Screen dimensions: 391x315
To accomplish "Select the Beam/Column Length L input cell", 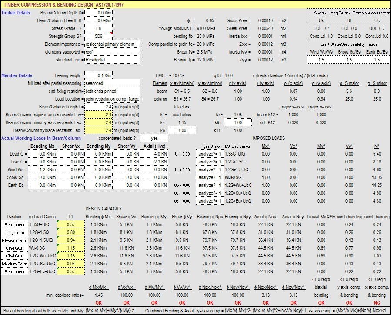I will (98, 107).
